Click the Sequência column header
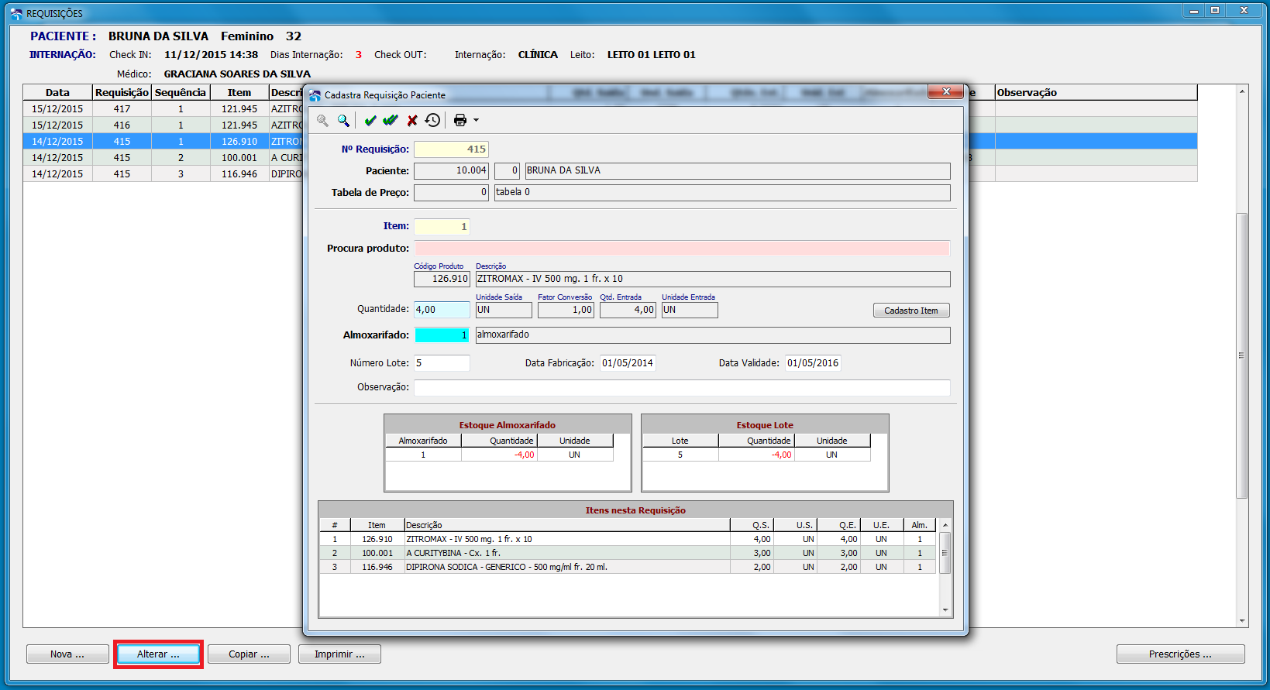Viewport: 1270px width, 690px height. pos(181,92)
